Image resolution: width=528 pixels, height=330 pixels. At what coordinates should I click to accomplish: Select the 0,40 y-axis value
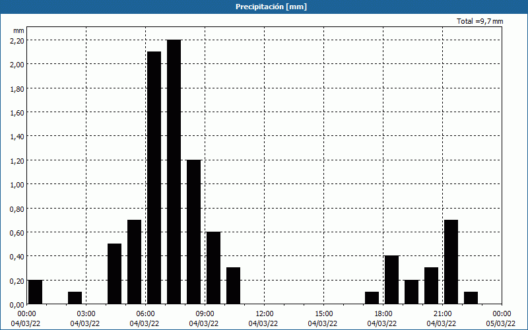(x=17, y=257)
